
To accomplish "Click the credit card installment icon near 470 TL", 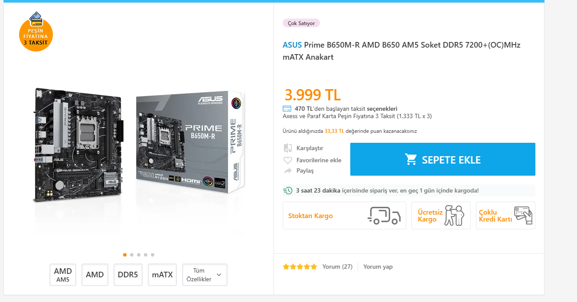I will click(x=287, y=109).
